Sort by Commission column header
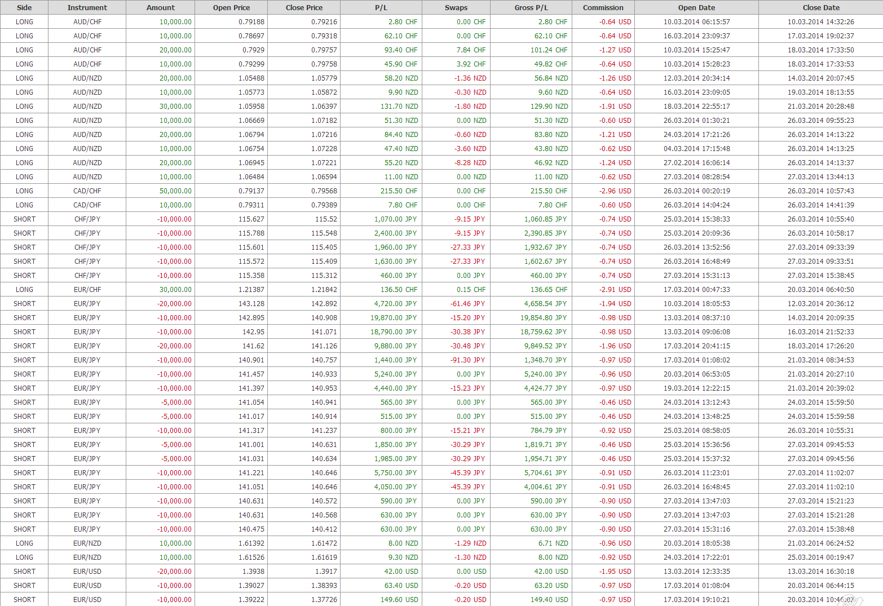The image size is (883, 606). (603, 7)
